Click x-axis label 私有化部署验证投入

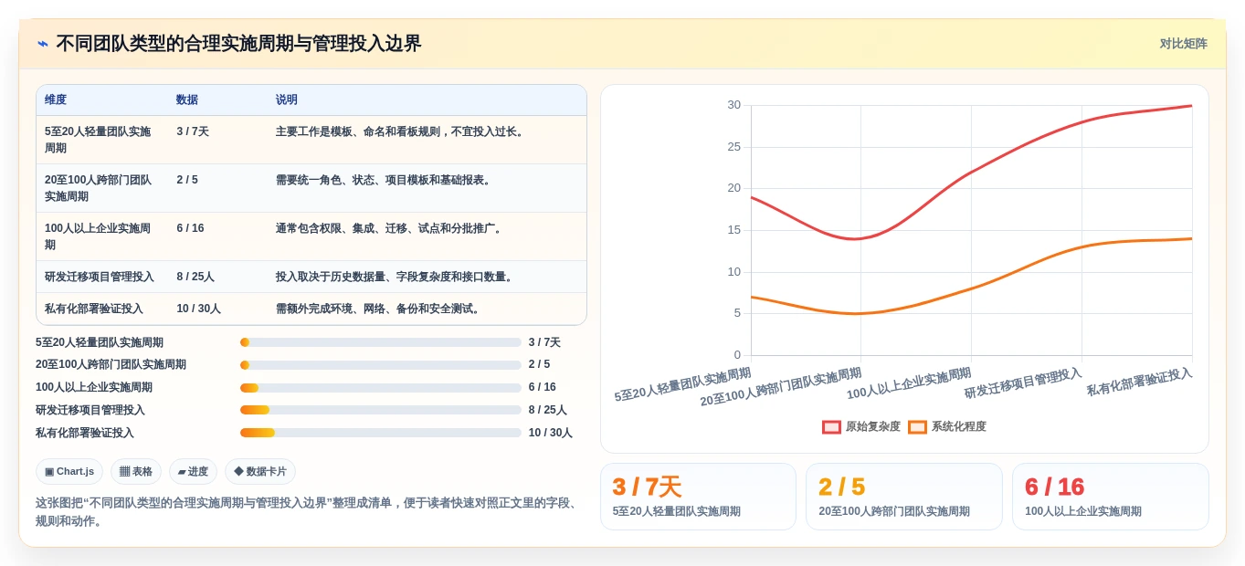coord(1139,382)
